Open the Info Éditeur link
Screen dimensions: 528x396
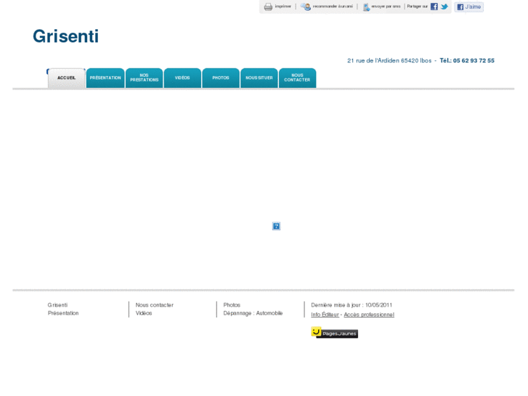pyautogui.click(x=325, y=315)
